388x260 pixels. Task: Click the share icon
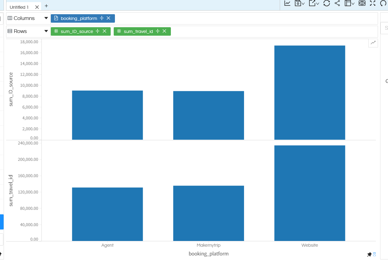coord(337,3)
